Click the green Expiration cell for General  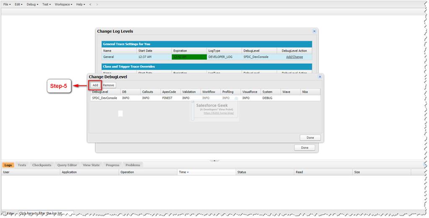coord(189,57)
